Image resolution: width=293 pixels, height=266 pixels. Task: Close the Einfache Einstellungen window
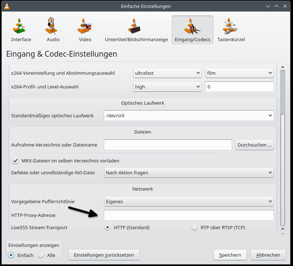285,6
